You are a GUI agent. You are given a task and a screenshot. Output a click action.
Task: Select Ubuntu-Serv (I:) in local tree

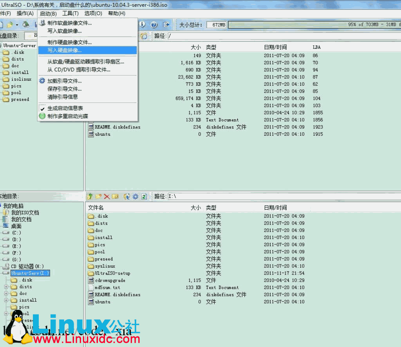click(x=30, y=273)
